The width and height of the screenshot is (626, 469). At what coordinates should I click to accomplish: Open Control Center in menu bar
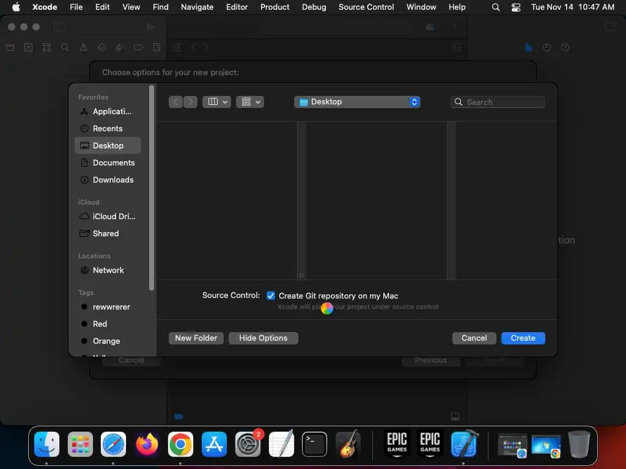(516, 7)
